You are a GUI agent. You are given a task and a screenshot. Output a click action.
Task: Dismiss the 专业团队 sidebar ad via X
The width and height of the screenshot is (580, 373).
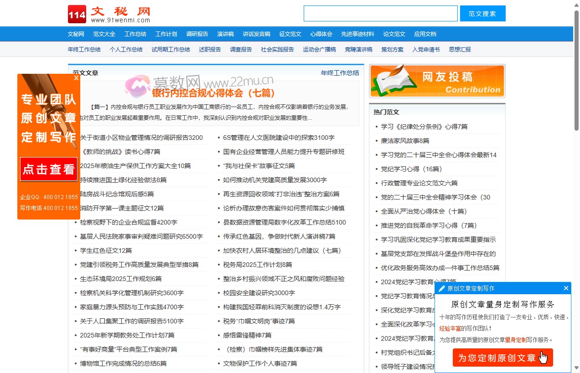click(x=76, y=77)
